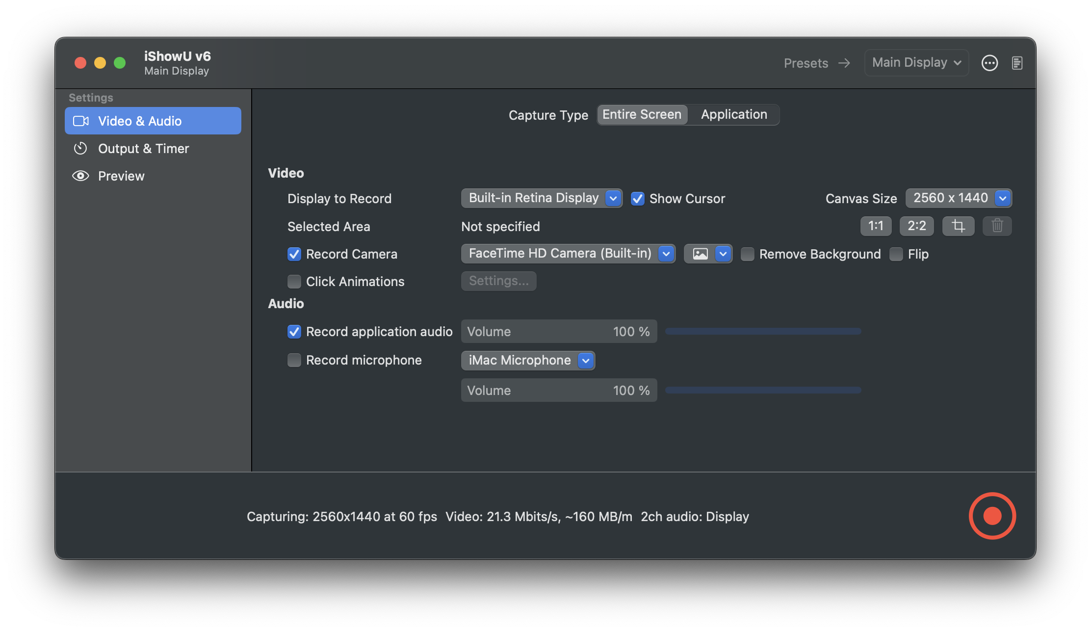Open the Built-in Retina Display dropdown
This screenshot has width=1091, height=632.
542,198
